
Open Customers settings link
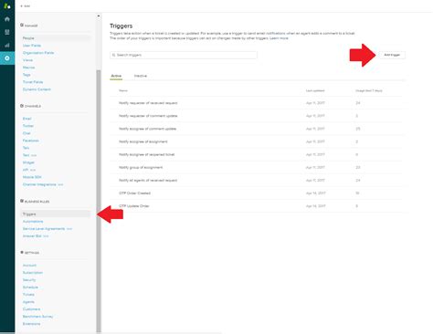[x=31, y=309]
